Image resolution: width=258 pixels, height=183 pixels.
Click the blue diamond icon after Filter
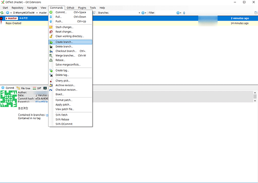(184, 12)
